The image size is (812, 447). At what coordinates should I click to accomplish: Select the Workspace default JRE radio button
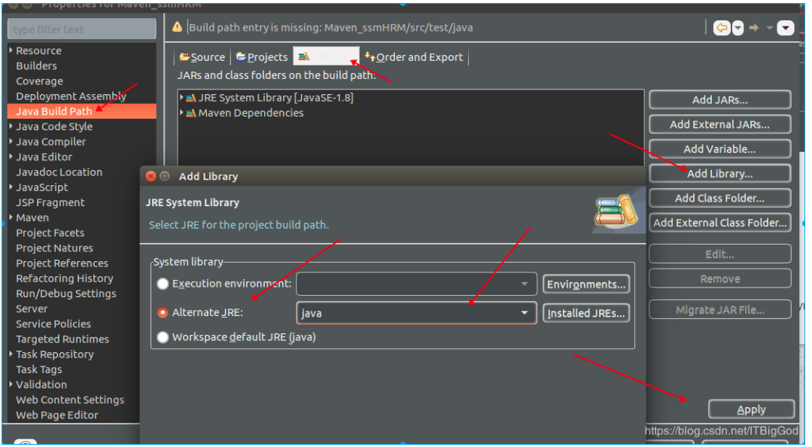click(x=163, y=337)
